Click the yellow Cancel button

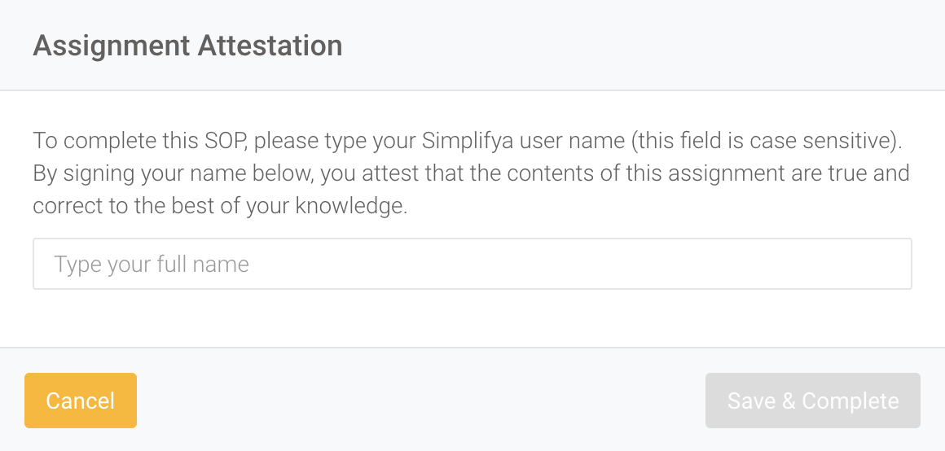(x=80, y=401)
